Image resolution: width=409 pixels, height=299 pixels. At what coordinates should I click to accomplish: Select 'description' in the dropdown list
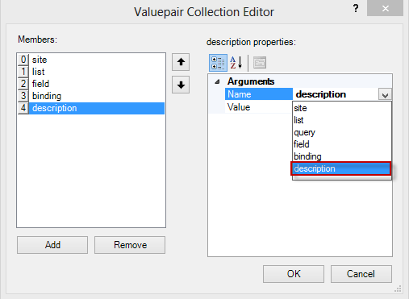341,168
